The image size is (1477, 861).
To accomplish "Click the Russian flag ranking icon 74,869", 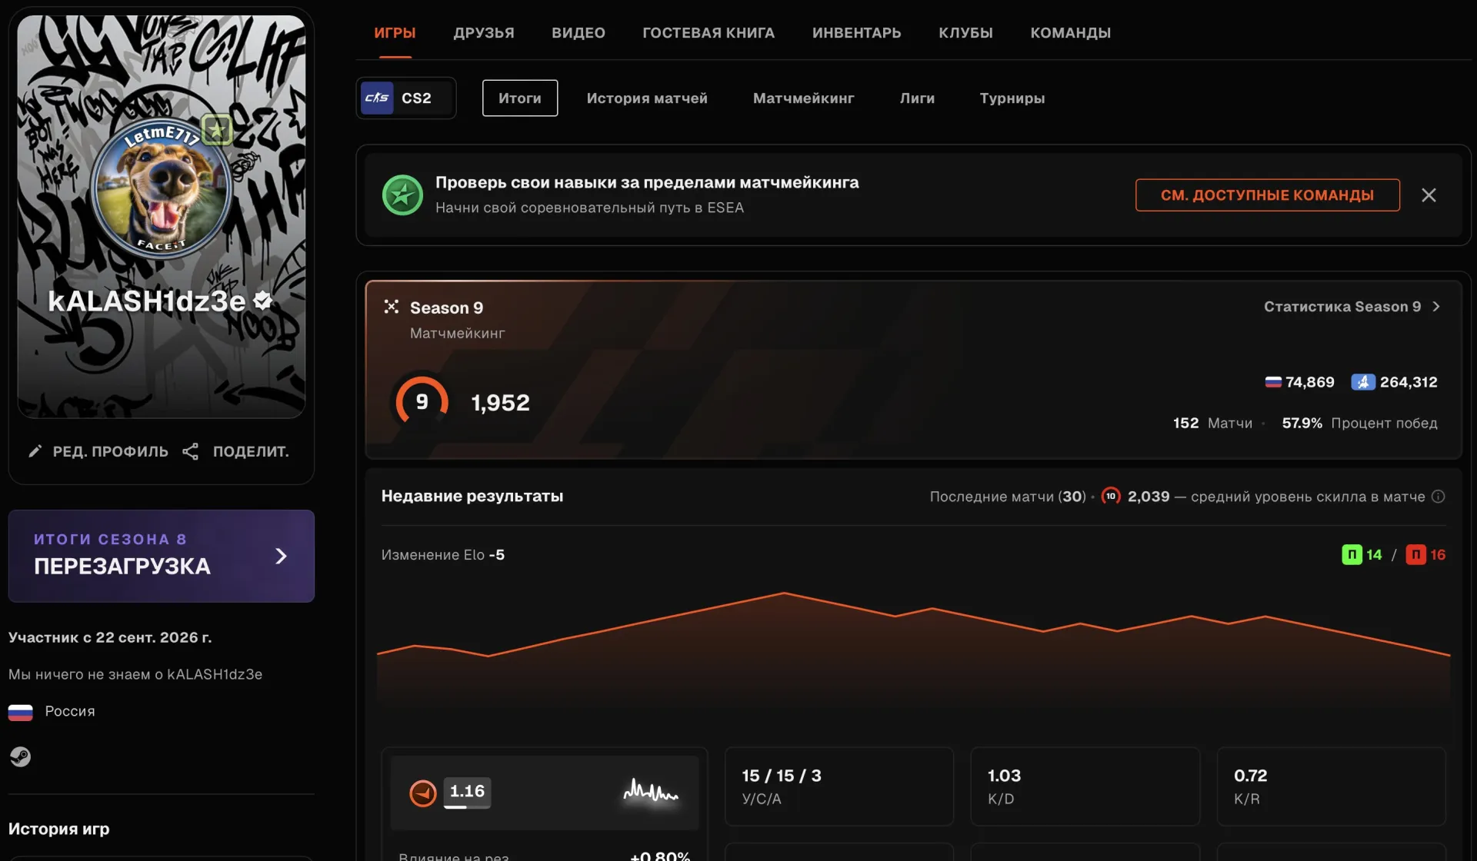I will (1273, 382).
